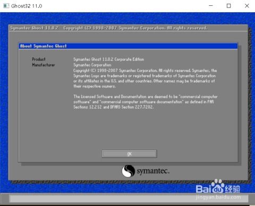
Task: Close the Ghost32 11.0 window
Action: point(246,6)
